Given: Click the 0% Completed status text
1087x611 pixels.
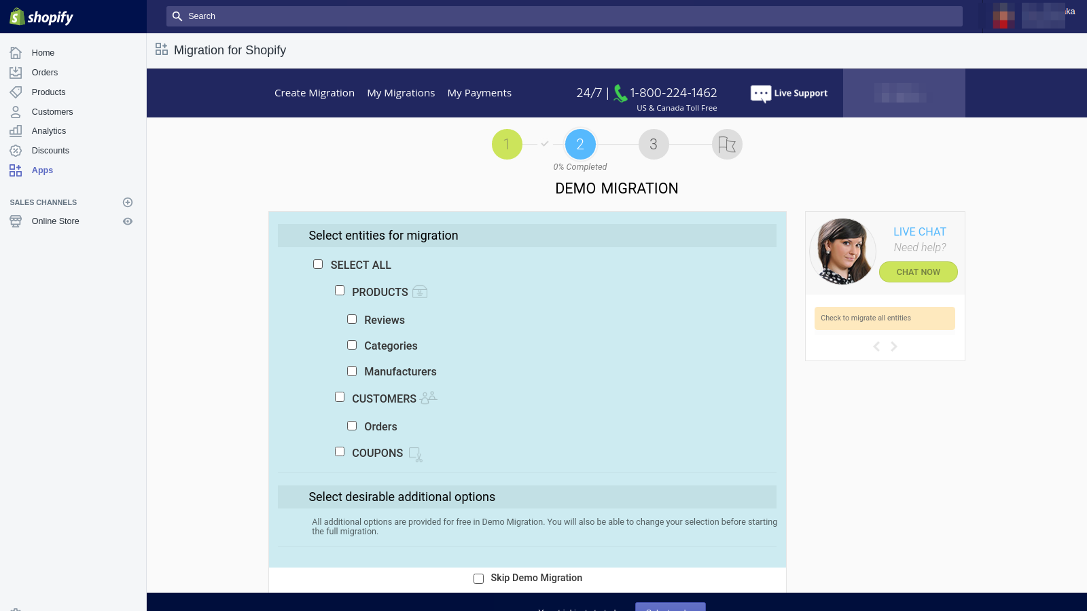Looking at the screenshot, I should pyautogui.click(x=580, y=167).
